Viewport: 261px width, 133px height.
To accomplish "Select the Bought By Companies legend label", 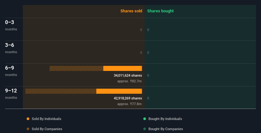I will [166, 129].
